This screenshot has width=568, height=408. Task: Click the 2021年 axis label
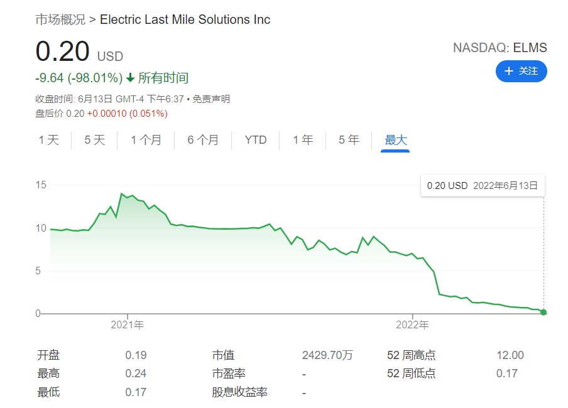(x=127, y=325)
